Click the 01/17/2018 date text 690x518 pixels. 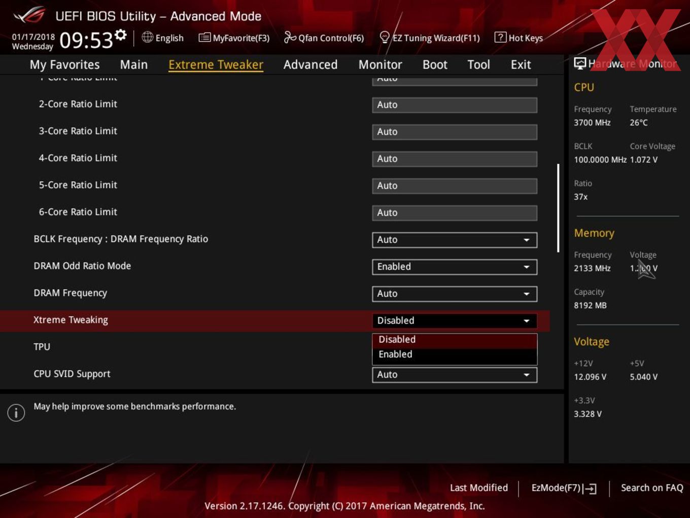coord(33,37)
